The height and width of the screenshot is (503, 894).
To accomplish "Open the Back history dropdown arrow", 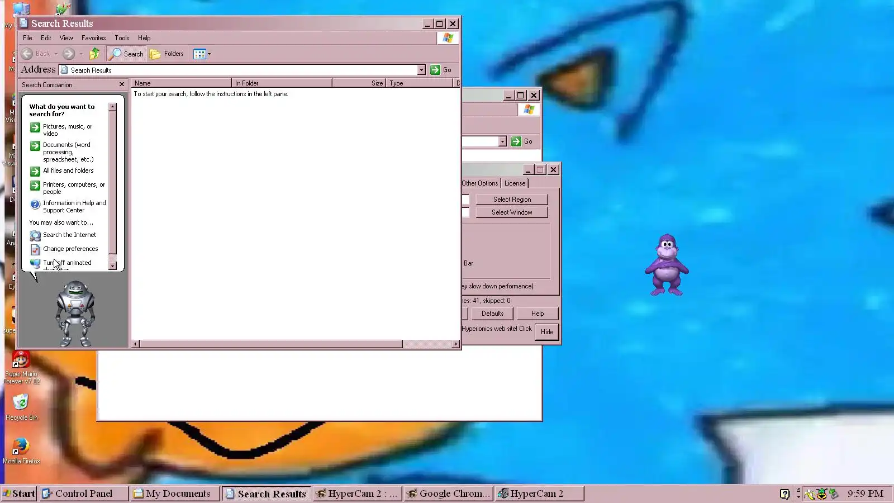I will point(56,54).
